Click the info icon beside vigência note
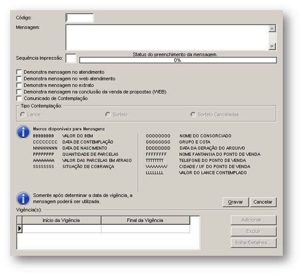 coord(23,199)
